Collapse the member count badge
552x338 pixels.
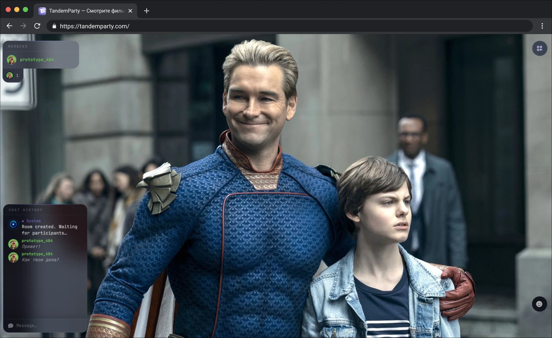click(13, 75)
